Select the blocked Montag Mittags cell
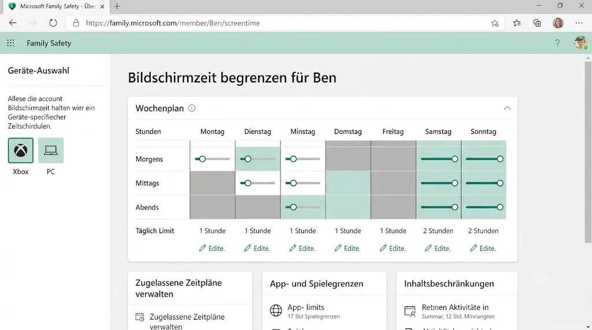The height and width of the screenshot is (330, 592). (212, 183)
